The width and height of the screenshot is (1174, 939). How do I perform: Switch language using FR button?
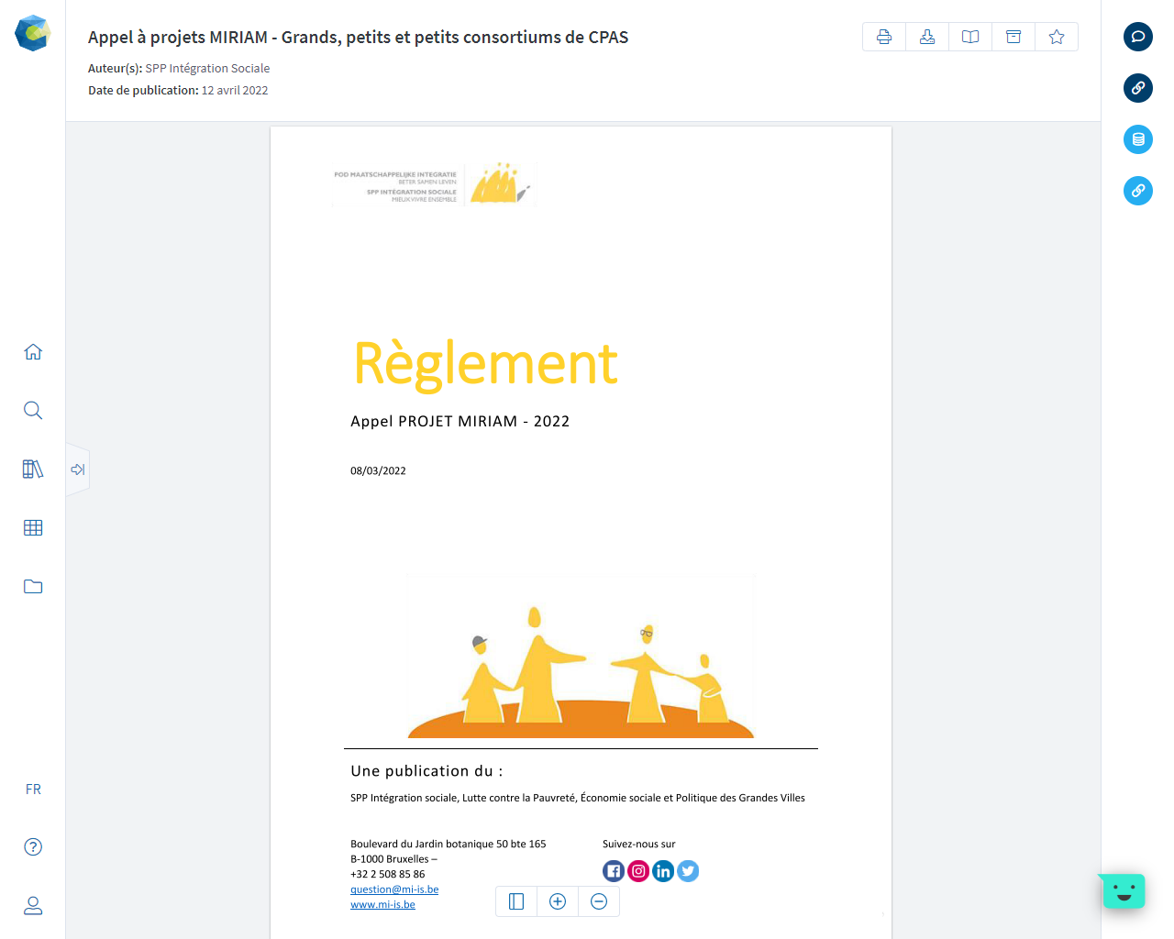[33, 789]
